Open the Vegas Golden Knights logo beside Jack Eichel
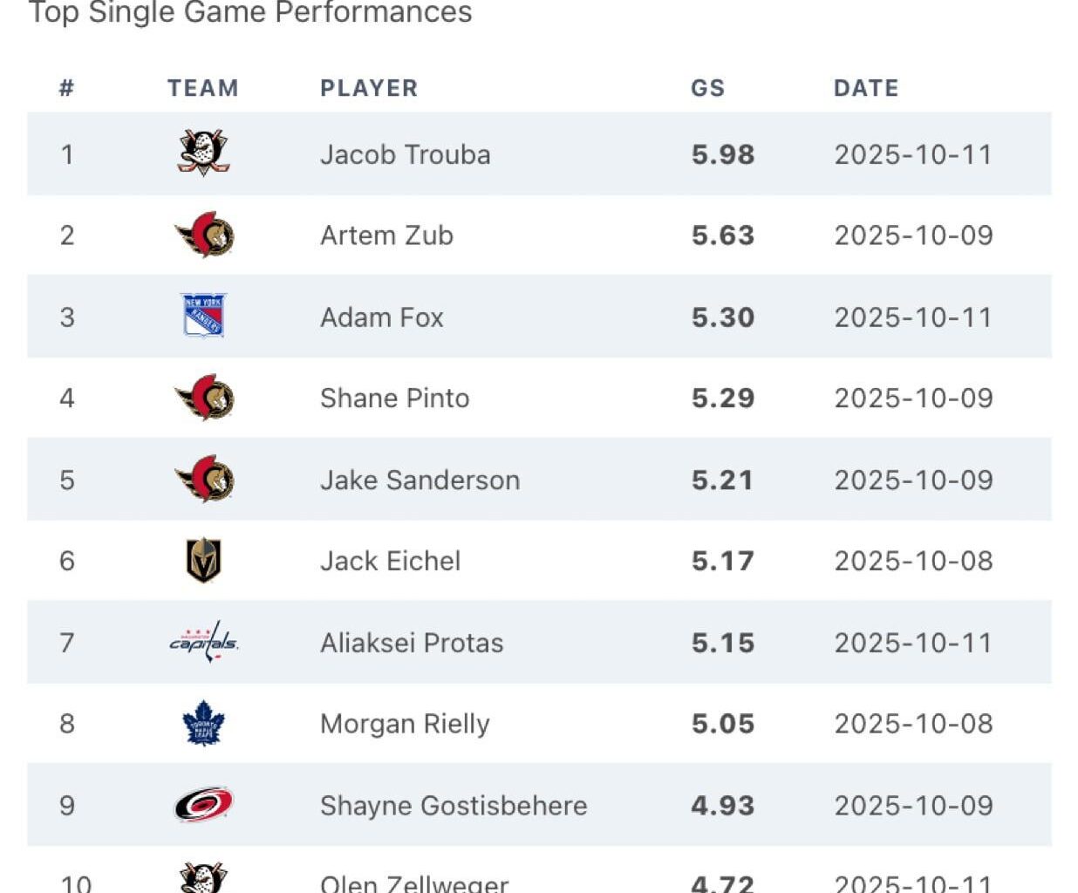Viewport: 1078px width, 893px height. 201,561
